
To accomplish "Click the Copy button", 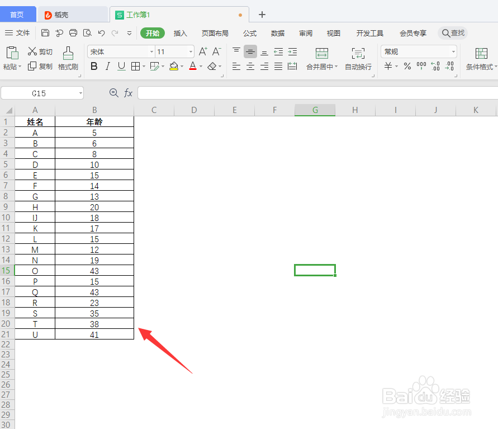I will pos(40,66).
